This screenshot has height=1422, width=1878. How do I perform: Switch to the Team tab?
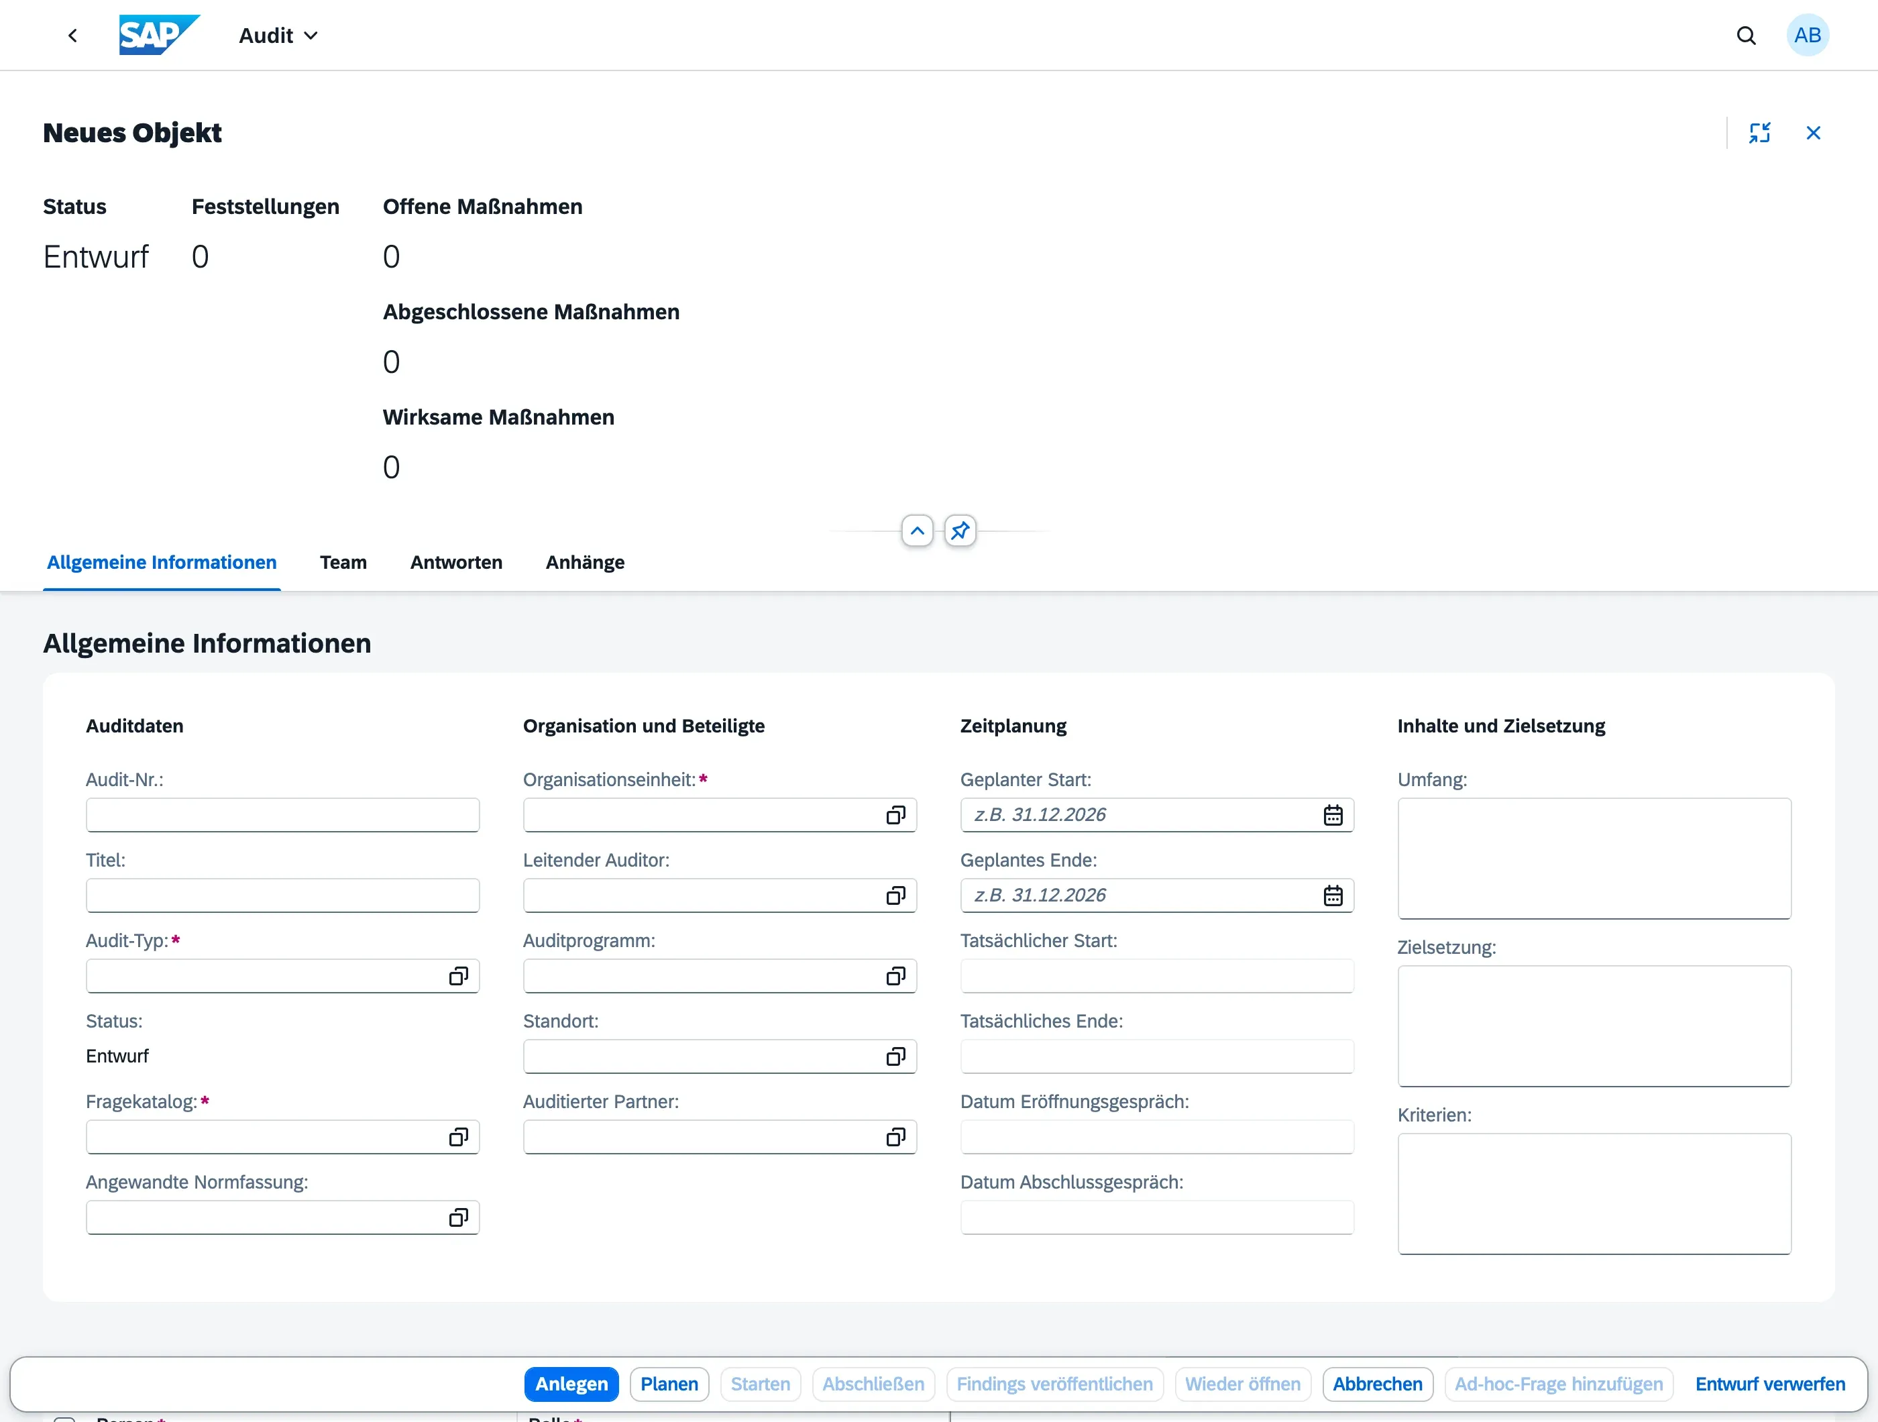coord(343,563)
